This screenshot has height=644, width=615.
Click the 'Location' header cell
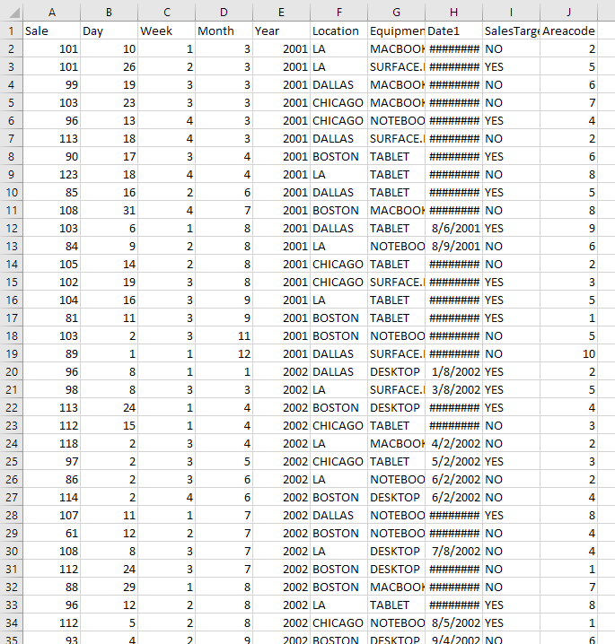[x=338, y=30]
